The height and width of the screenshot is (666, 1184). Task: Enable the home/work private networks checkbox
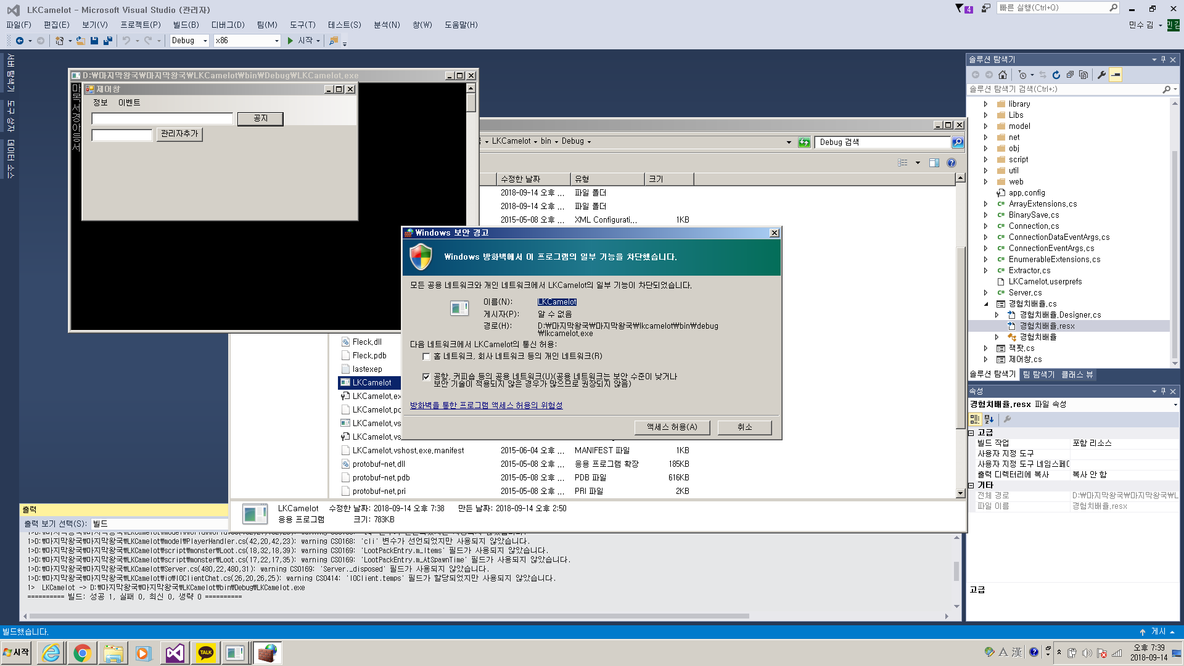coord(426,356)
